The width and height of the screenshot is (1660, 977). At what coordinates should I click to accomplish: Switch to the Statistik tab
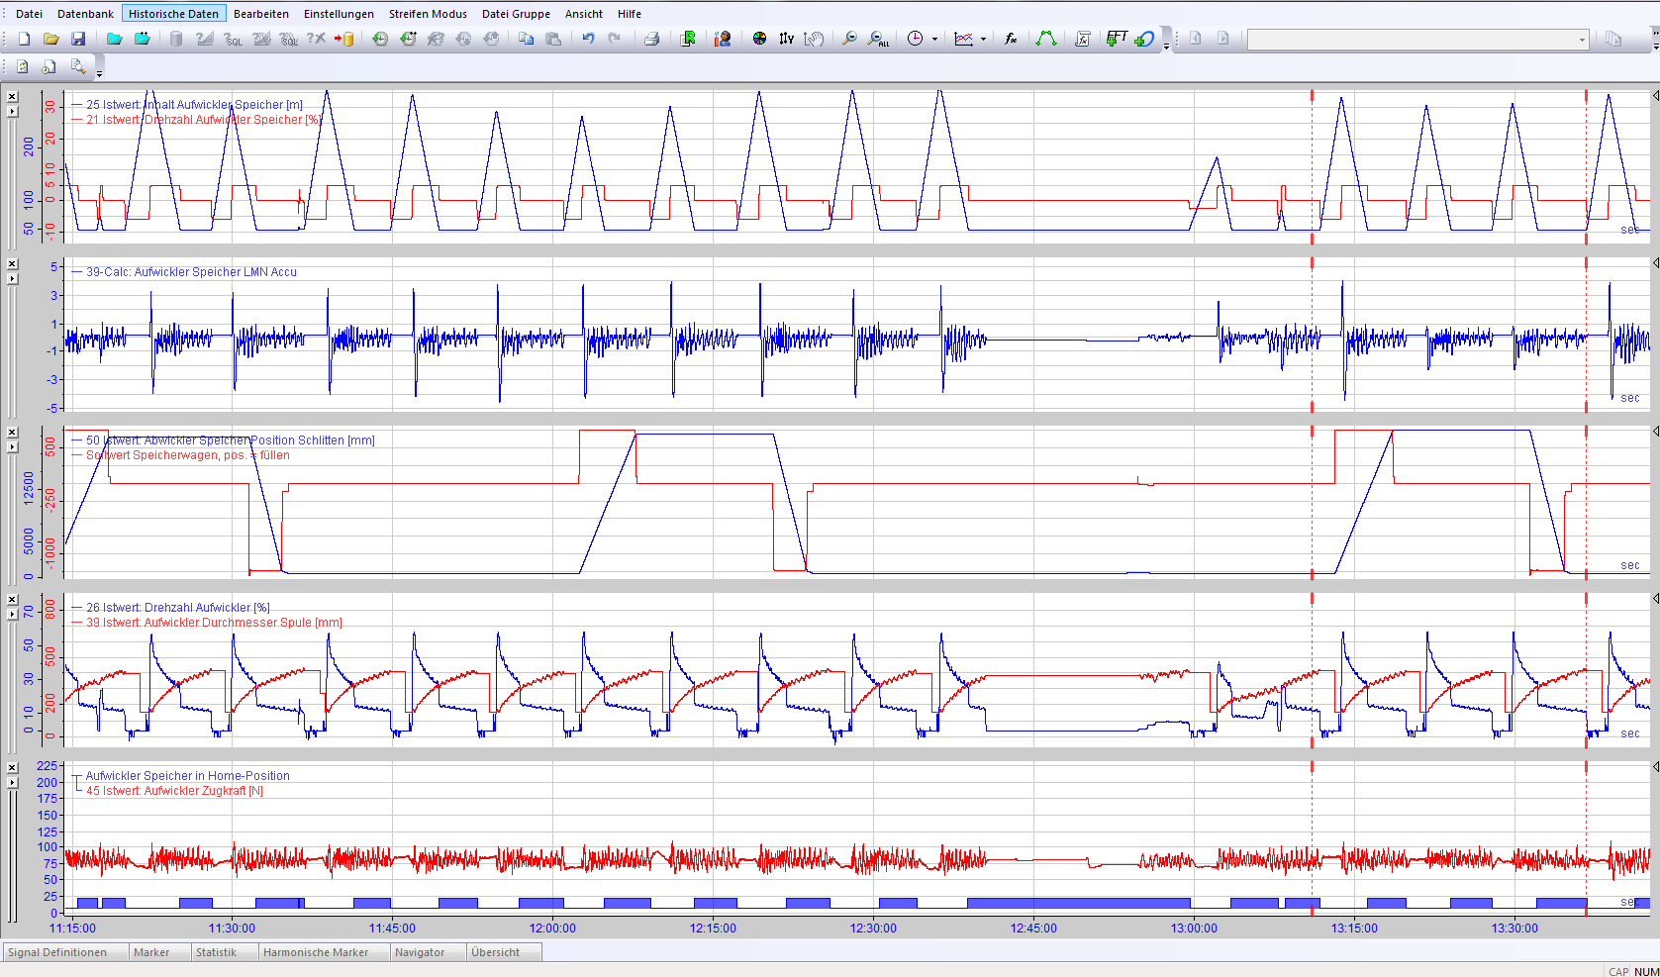[216, 952]
